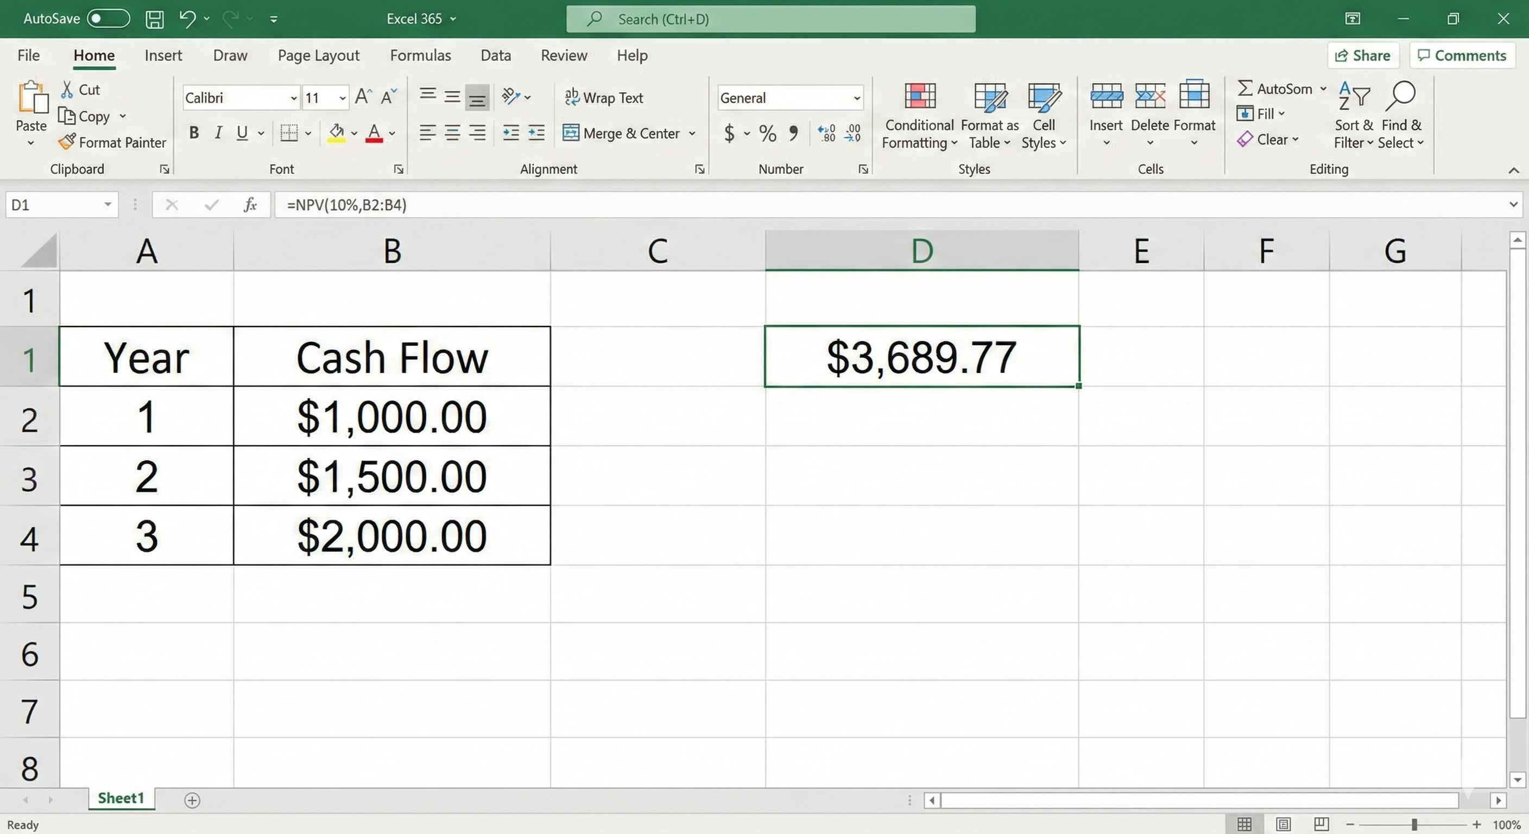Open the Formulas ribbon tab
Image resolution: width=1529 pixels, height=834 pixels.
pos(420,55)
